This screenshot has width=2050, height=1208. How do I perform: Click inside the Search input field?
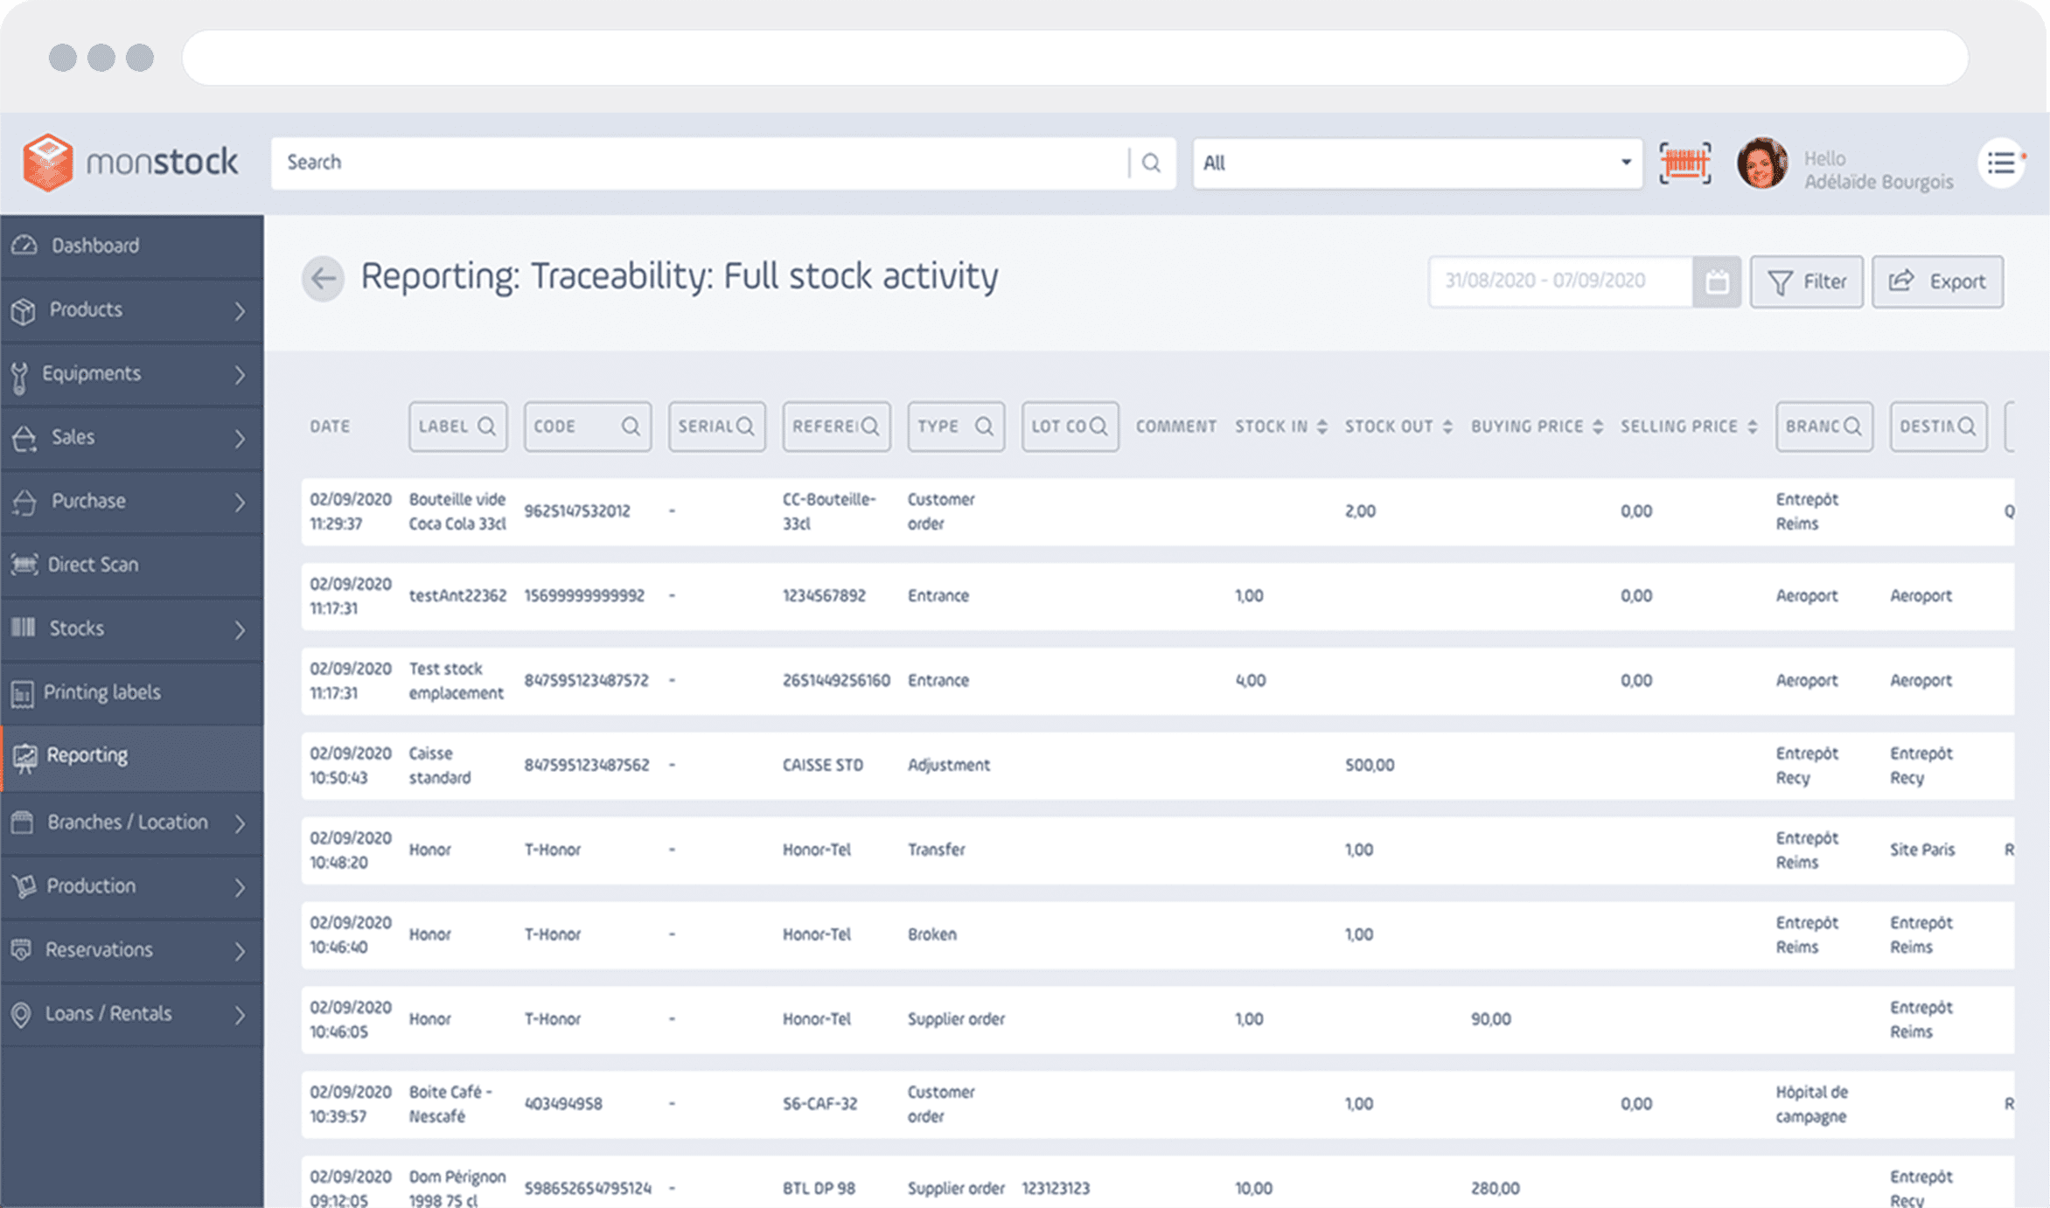tap(612, 163)
